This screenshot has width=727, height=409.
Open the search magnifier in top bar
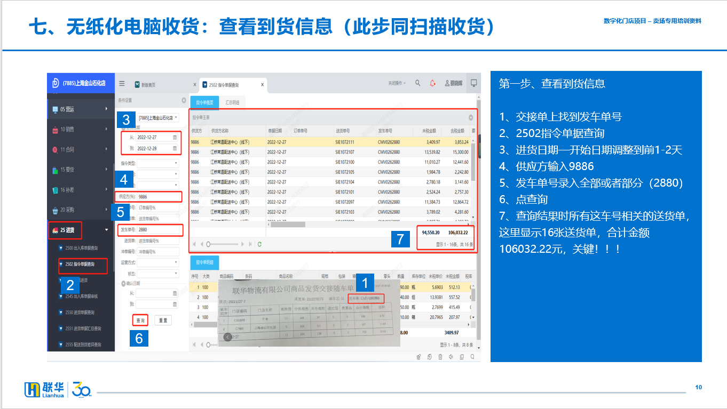tap(418, 83)
